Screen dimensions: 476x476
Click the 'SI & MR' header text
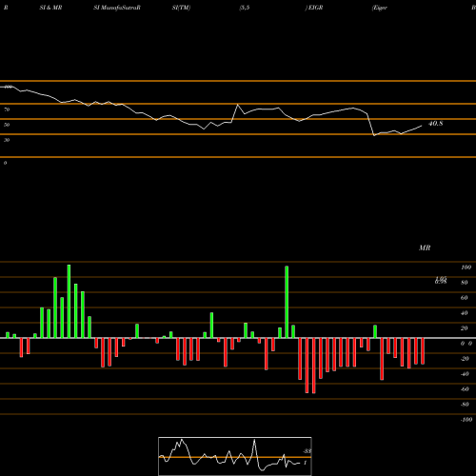point(50,8)
